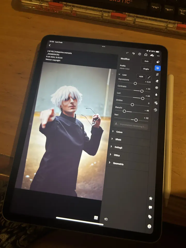Image resolution: width=186 pixels, height=248 pixels.
Task: Show photo info panel
Action: 149,226
